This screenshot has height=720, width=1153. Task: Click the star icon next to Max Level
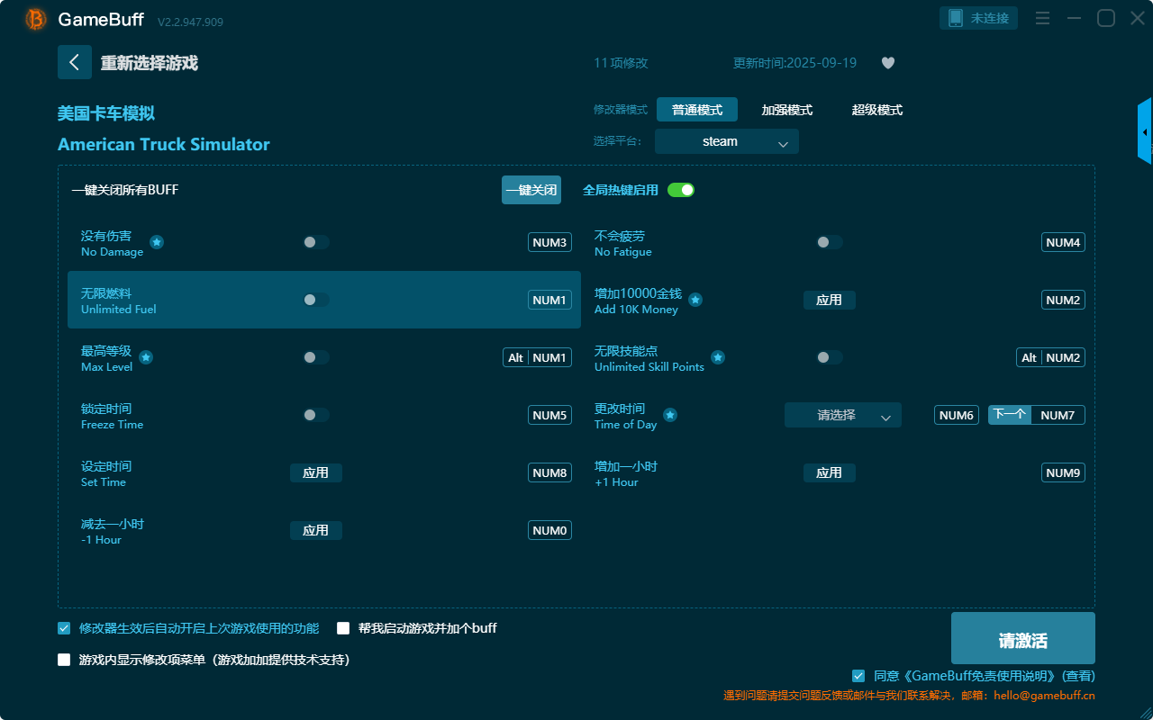pos(146,357)
